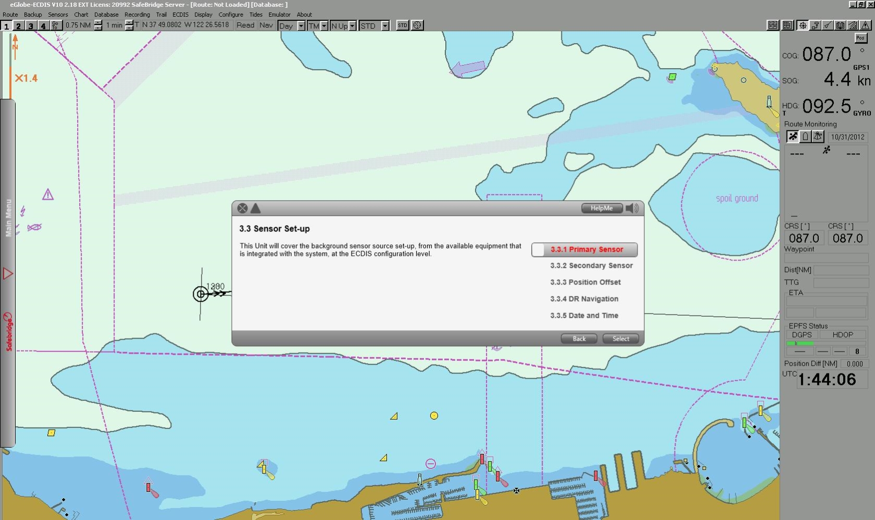The height and width of the screenshot is (520, 875).
Task: Open the clock icon beside the STD button
Action: (417, 25)
